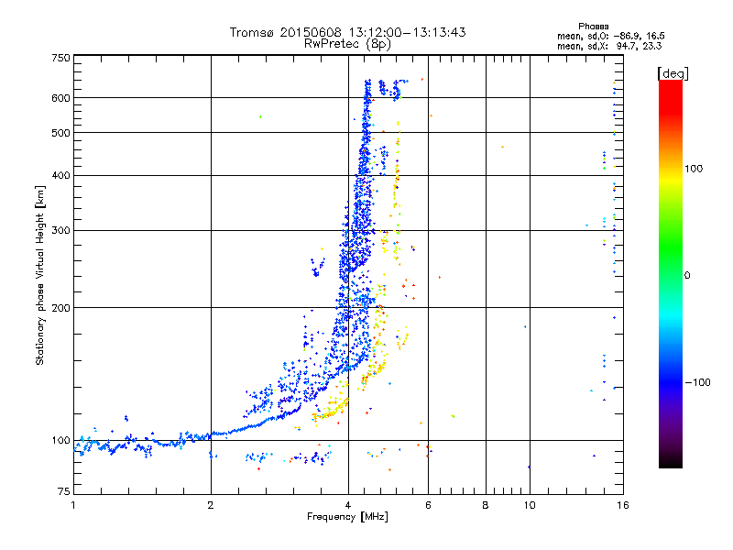Image resolution: width=733 pixels, height=550 pixels.
Task: Click the y-axis tick label '750'
Action: (x=60, y=58)
